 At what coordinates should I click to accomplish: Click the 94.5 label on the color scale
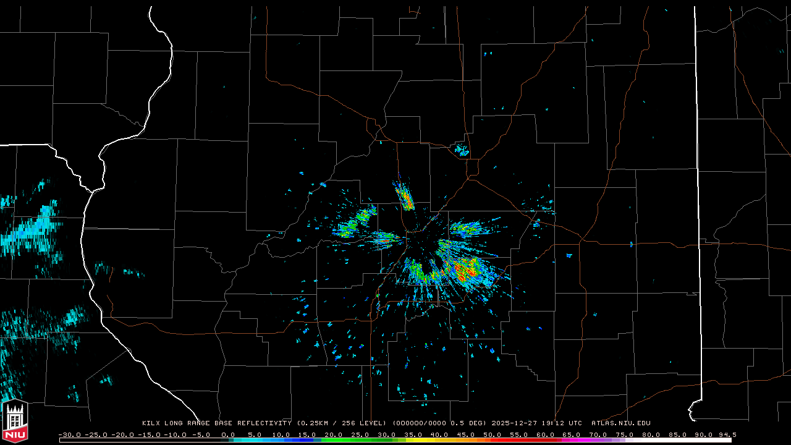pos(727,434)
